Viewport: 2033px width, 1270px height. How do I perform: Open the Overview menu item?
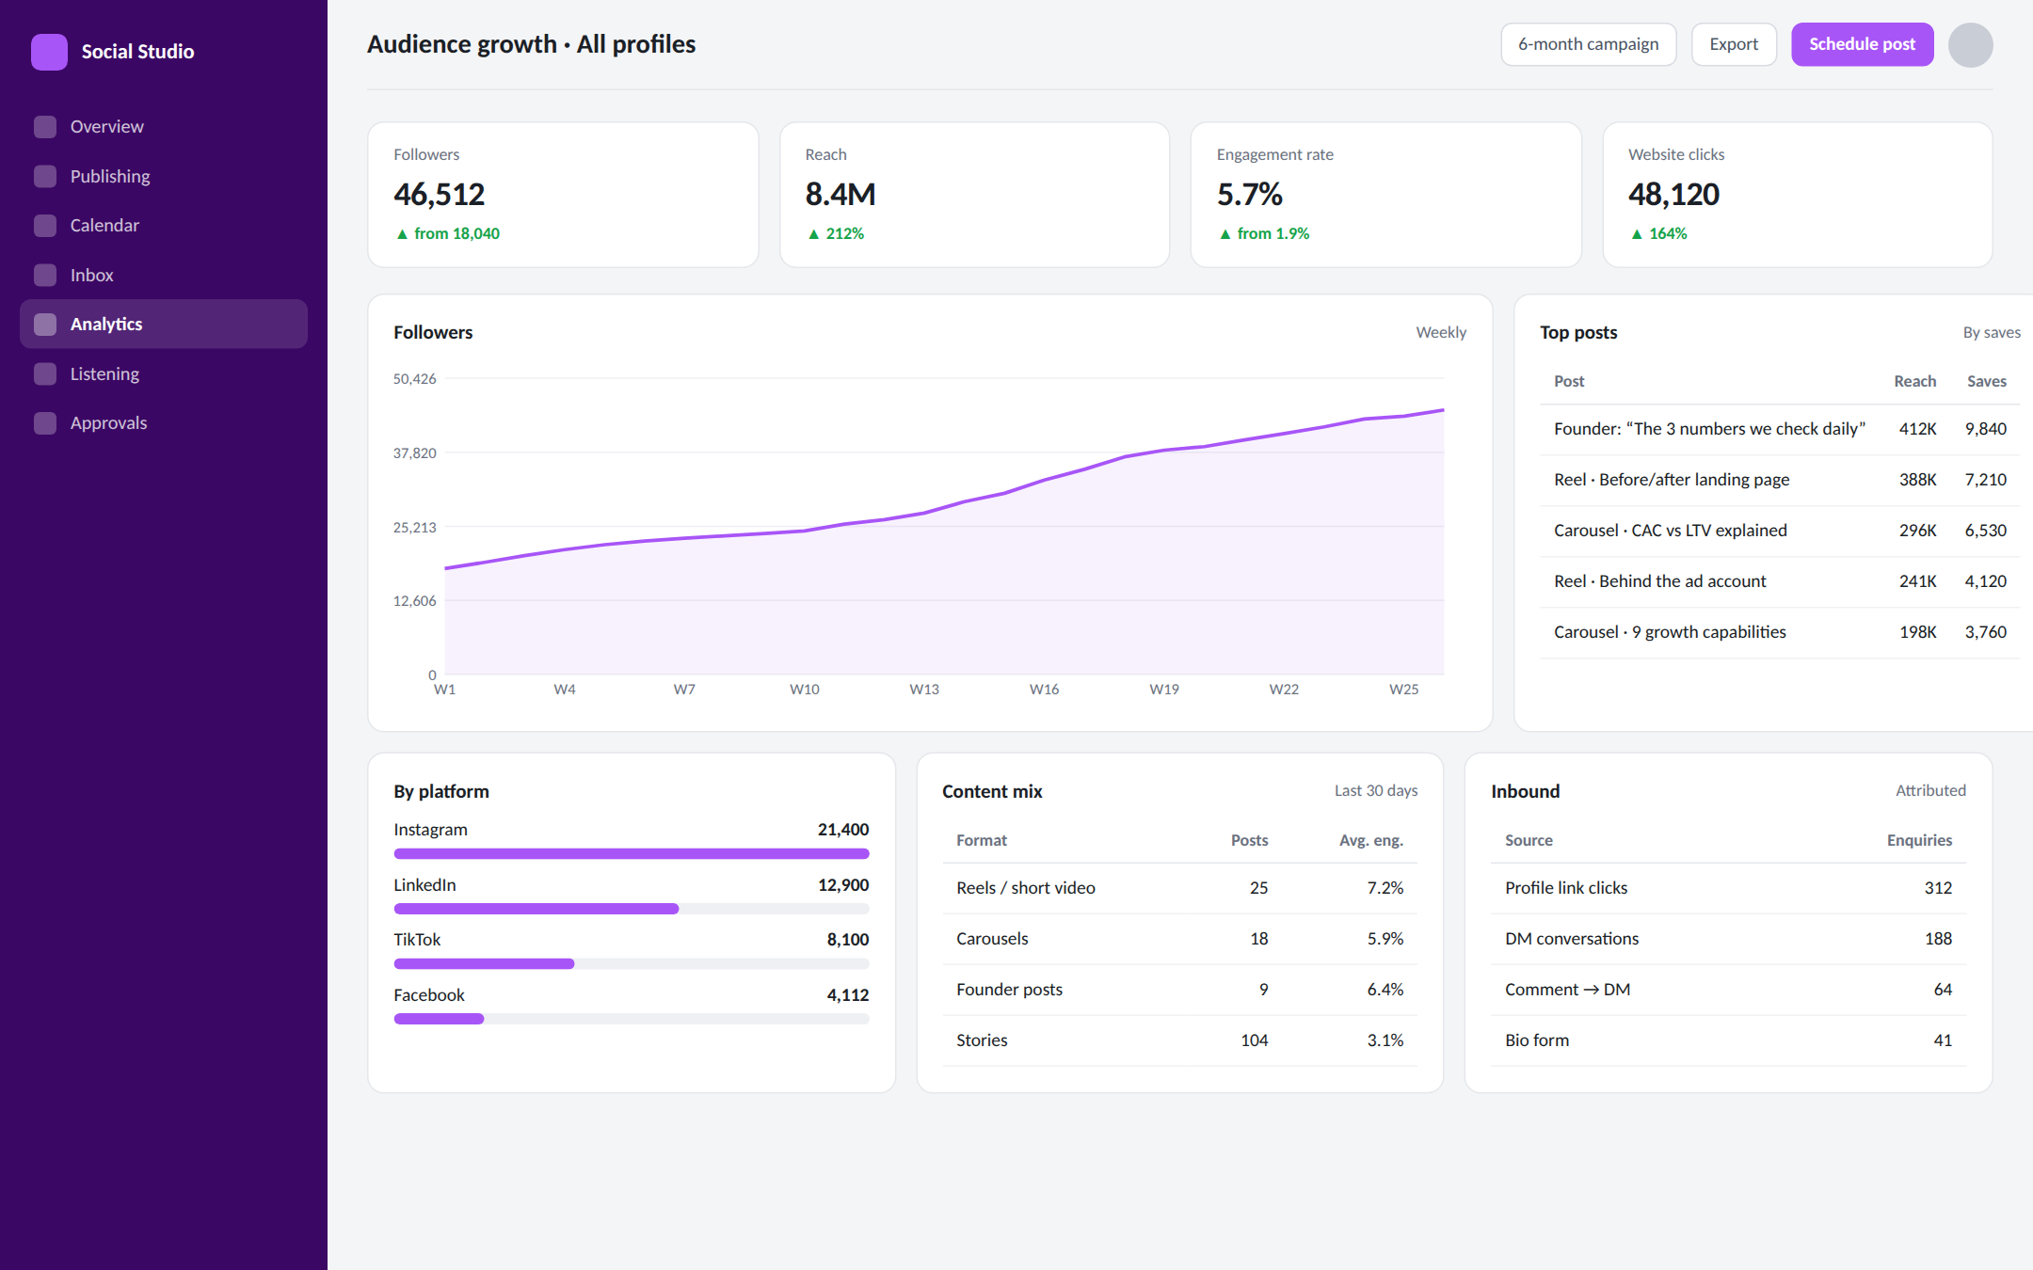pos(164,127)
